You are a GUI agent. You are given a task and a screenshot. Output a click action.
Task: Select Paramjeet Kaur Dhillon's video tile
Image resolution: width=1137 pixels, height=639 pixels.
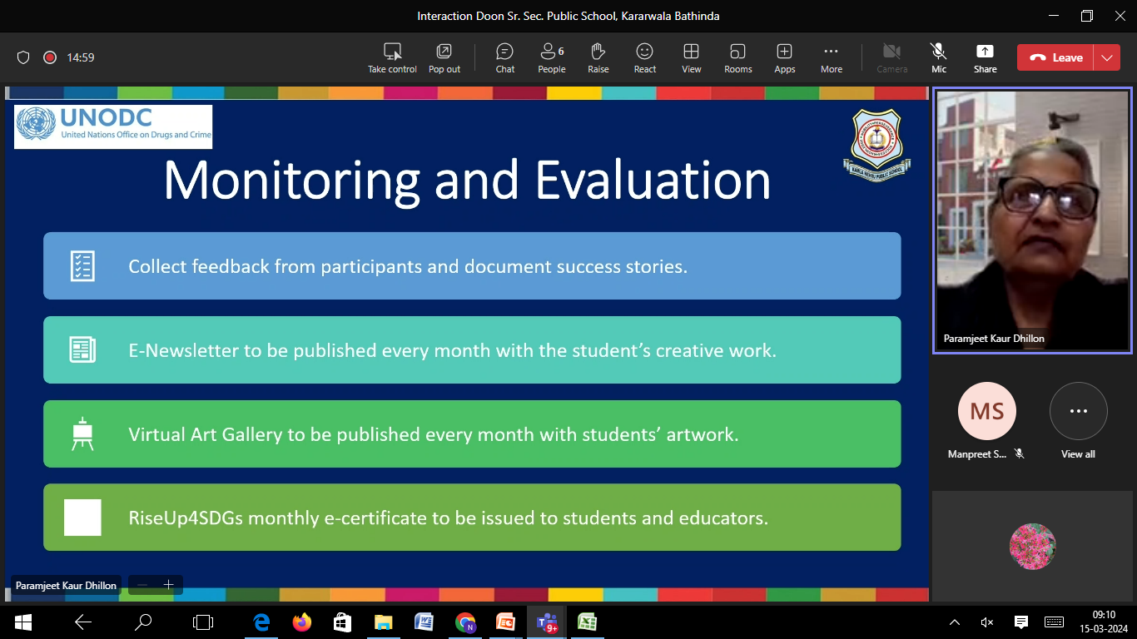coord(1031,220)
